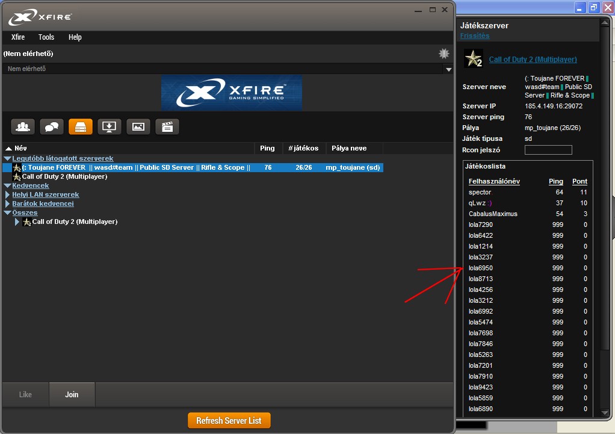Click the Xfire Gaming Simplified banner
615x434 pixels.
232,93
